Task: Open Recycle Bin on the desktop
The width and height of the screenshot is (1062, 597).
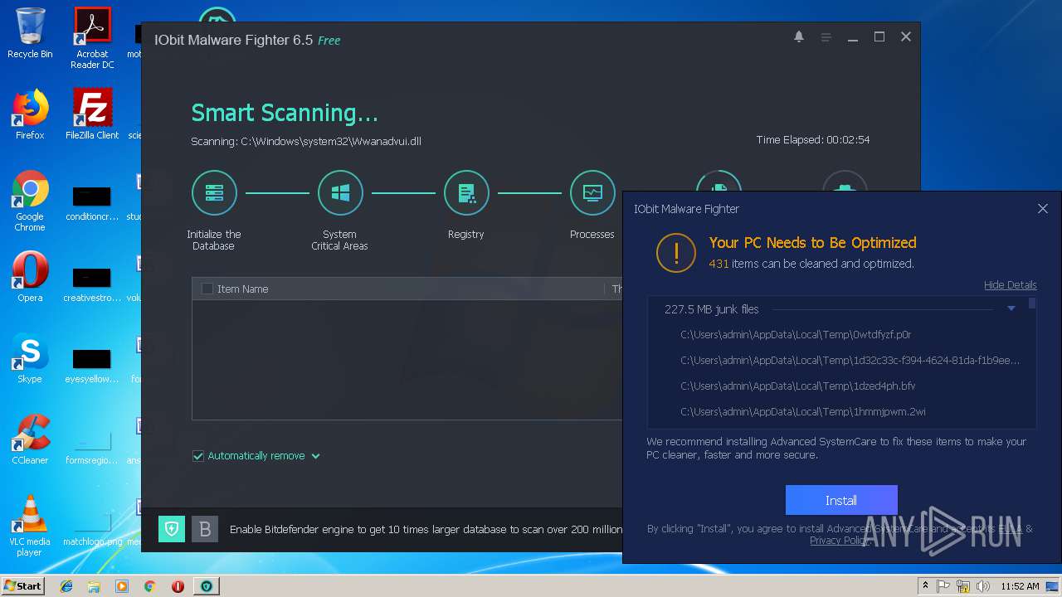Action: click(x=30, y=33)
